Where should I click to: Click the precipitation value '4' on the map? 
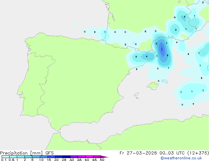coord(147,57)
